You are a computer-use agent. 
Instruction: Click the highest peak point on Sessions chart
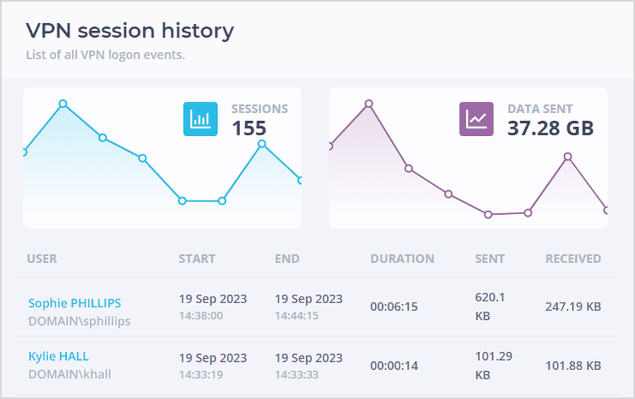pos(63,103)
